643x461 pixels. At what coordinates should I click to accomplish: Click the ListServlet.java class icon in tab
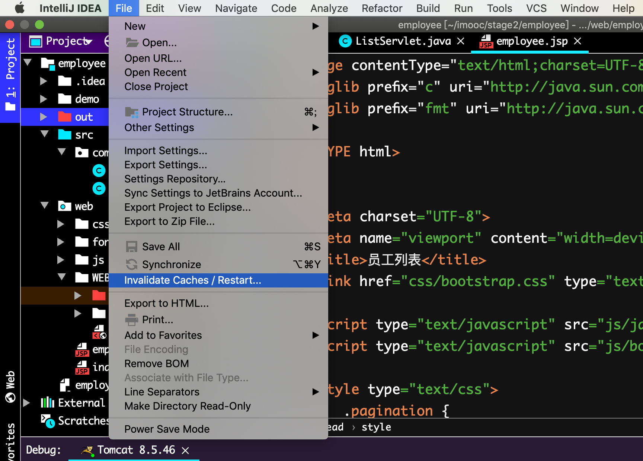coord(345,41)
